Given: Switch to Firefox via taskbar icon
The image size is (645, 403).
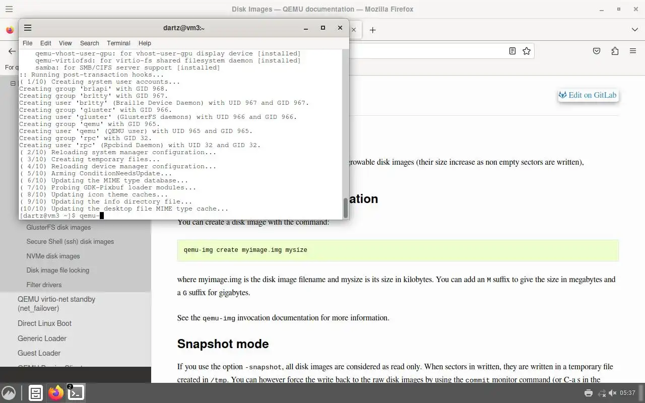Looking at the screenshot, I should pyautogui.click(x=56, y=393).
